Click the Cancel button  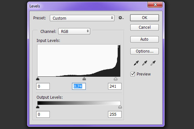click(x=144, y=27)
